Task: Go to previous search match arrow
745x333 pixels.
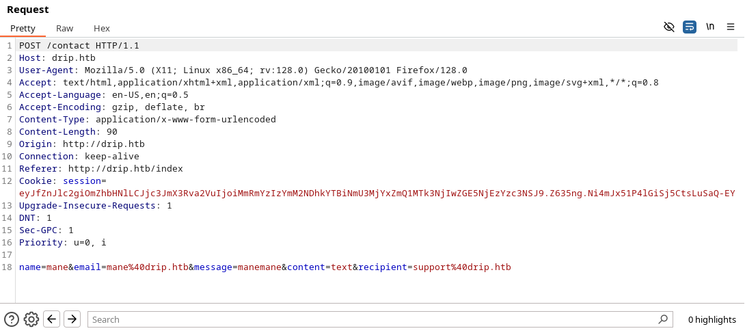Action: coord(52,319)
